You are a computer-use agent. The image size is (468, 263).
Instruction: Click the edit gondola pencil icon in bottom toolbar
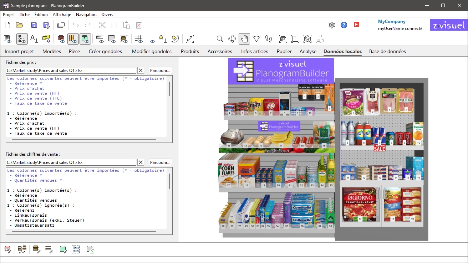tap(8, 249)
